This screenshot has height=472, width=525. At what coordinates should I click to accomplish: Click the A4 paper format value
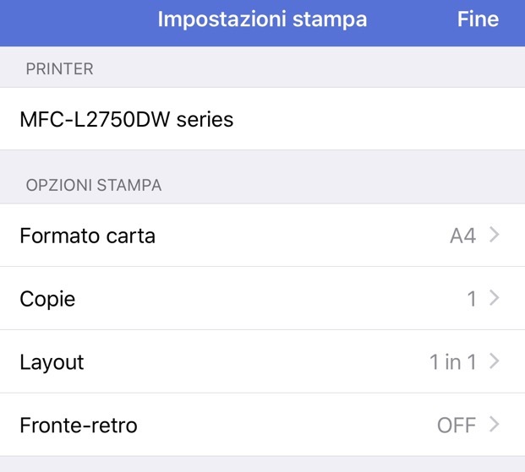pos(462,236)
